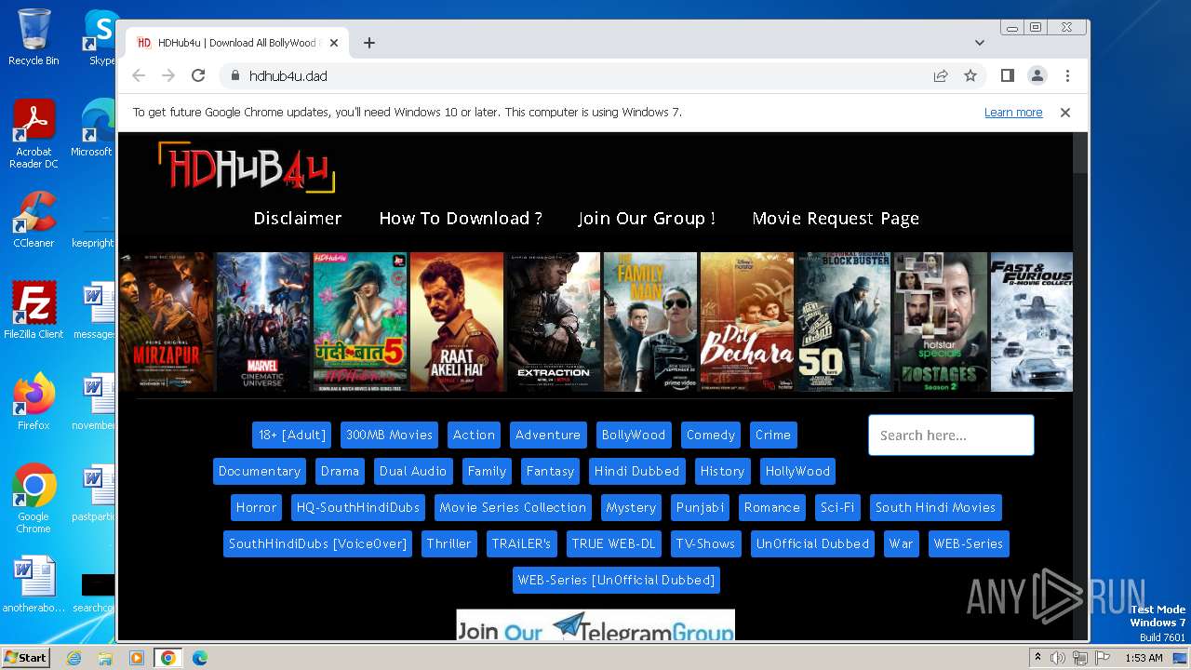
Task: Open How To Download ? page
Action: coord(461,218)
